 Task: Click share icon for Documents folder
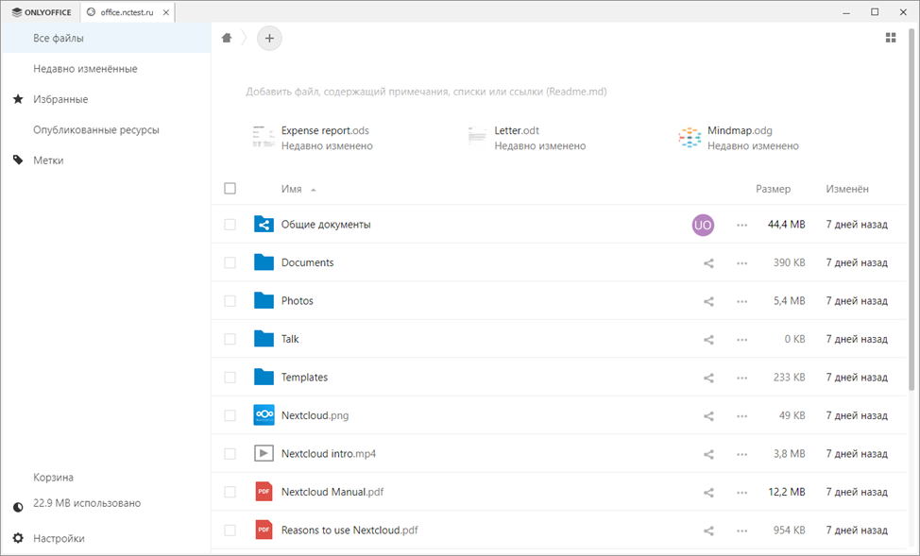708,263
